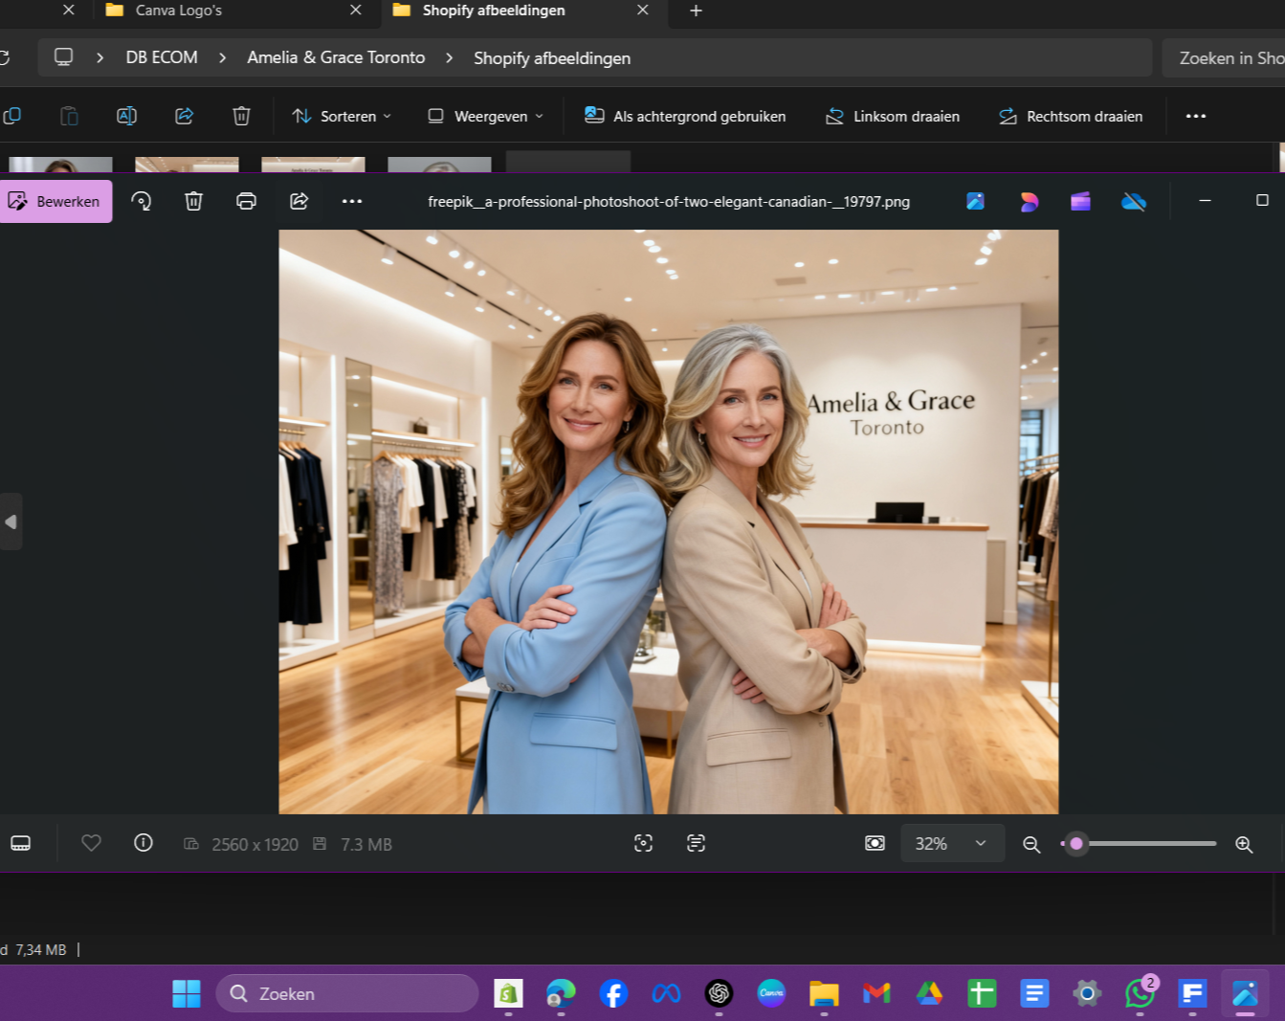The image size is (1285, 1021).
Task: Expand the Weergeven dropdown
Action: (486, 116)
